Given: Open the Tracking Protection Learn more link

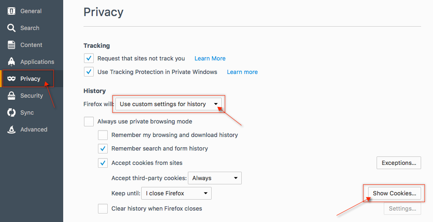Looking at the screenshot, I should tap(242, 72).
